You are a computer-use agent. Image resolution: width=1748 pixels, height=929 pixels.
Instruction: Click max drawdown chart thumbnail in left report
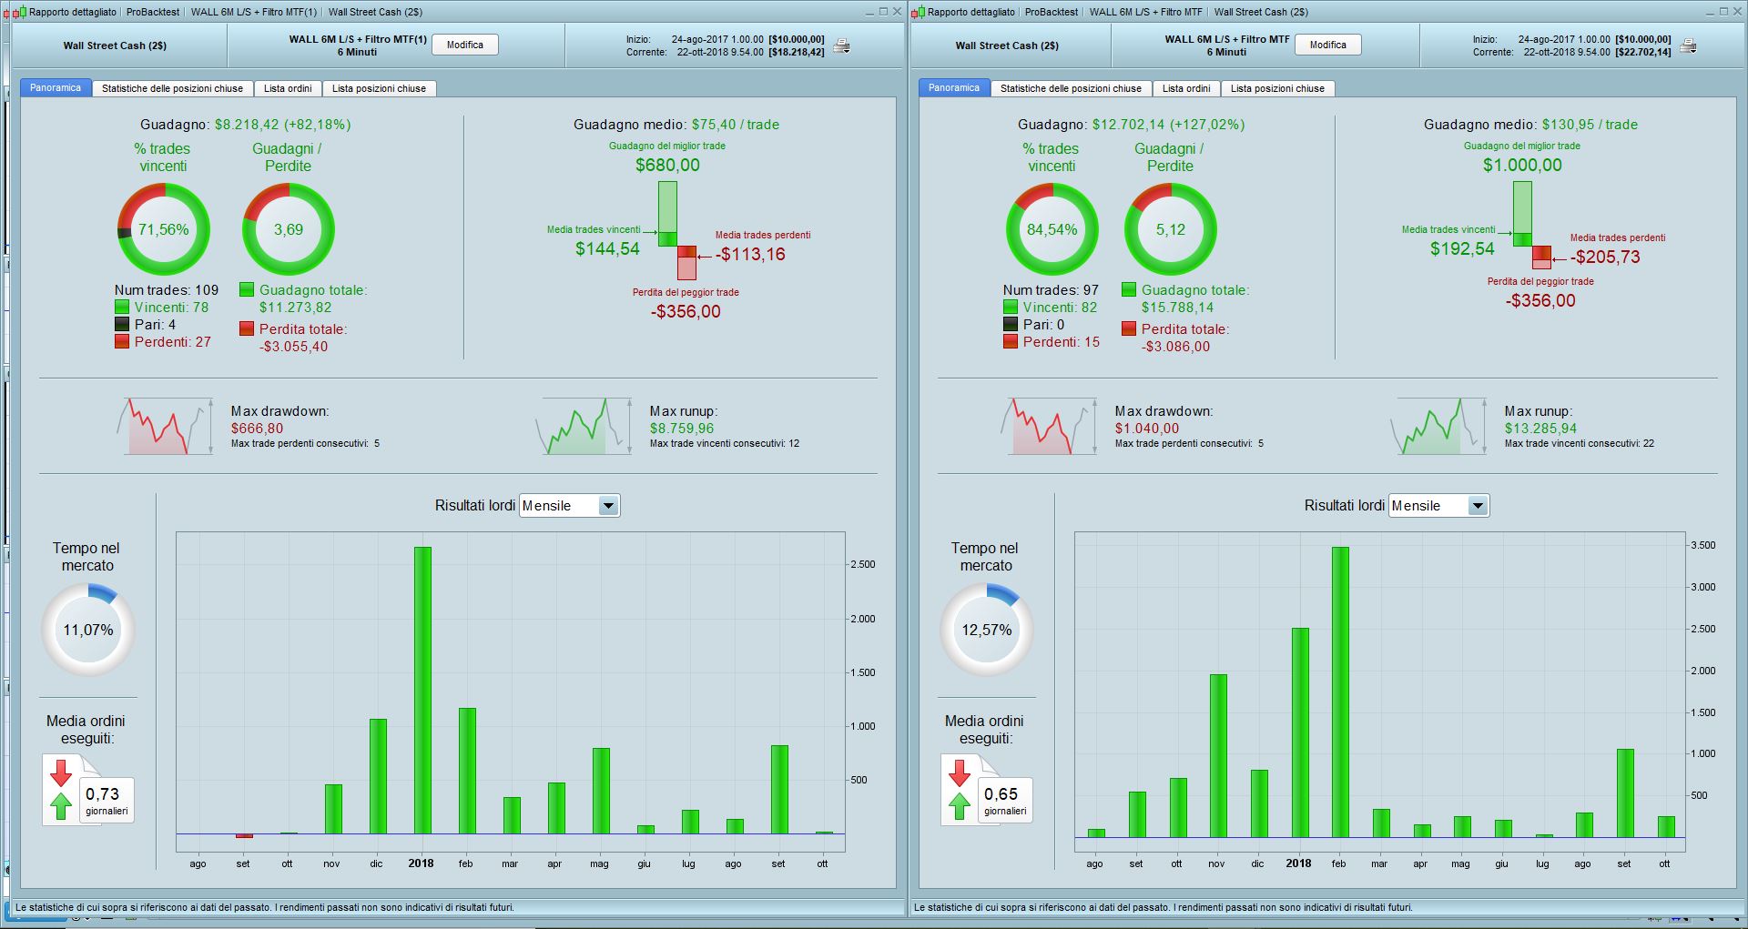click(x=164, y=426)
